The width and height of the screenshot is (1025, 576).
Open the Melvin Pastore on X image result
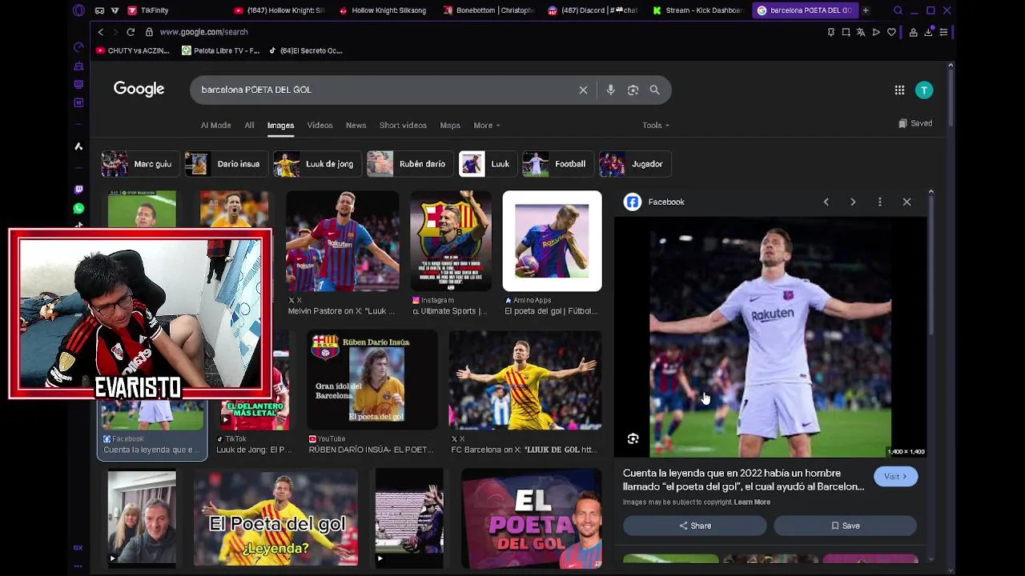tap(342, 241)
